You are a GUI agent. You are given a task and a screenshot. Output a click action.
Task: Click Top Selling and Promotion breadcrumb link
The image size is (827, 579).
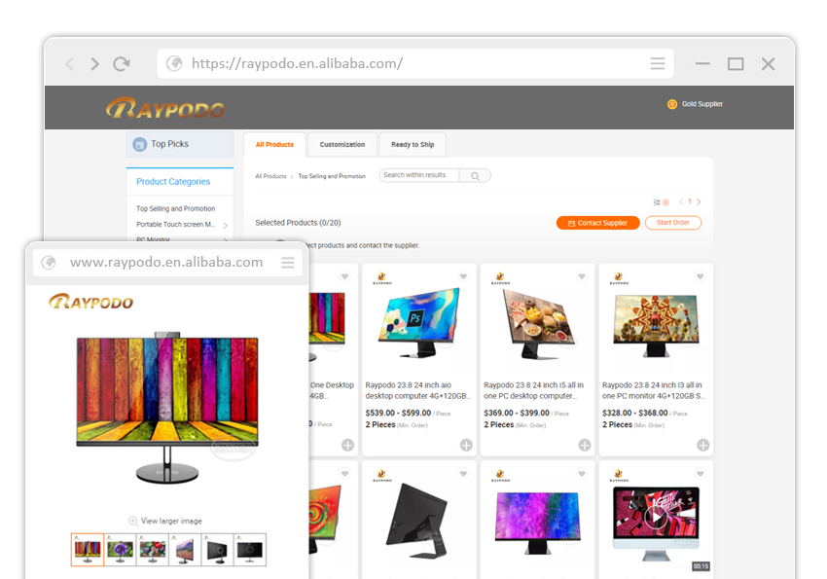332,176
